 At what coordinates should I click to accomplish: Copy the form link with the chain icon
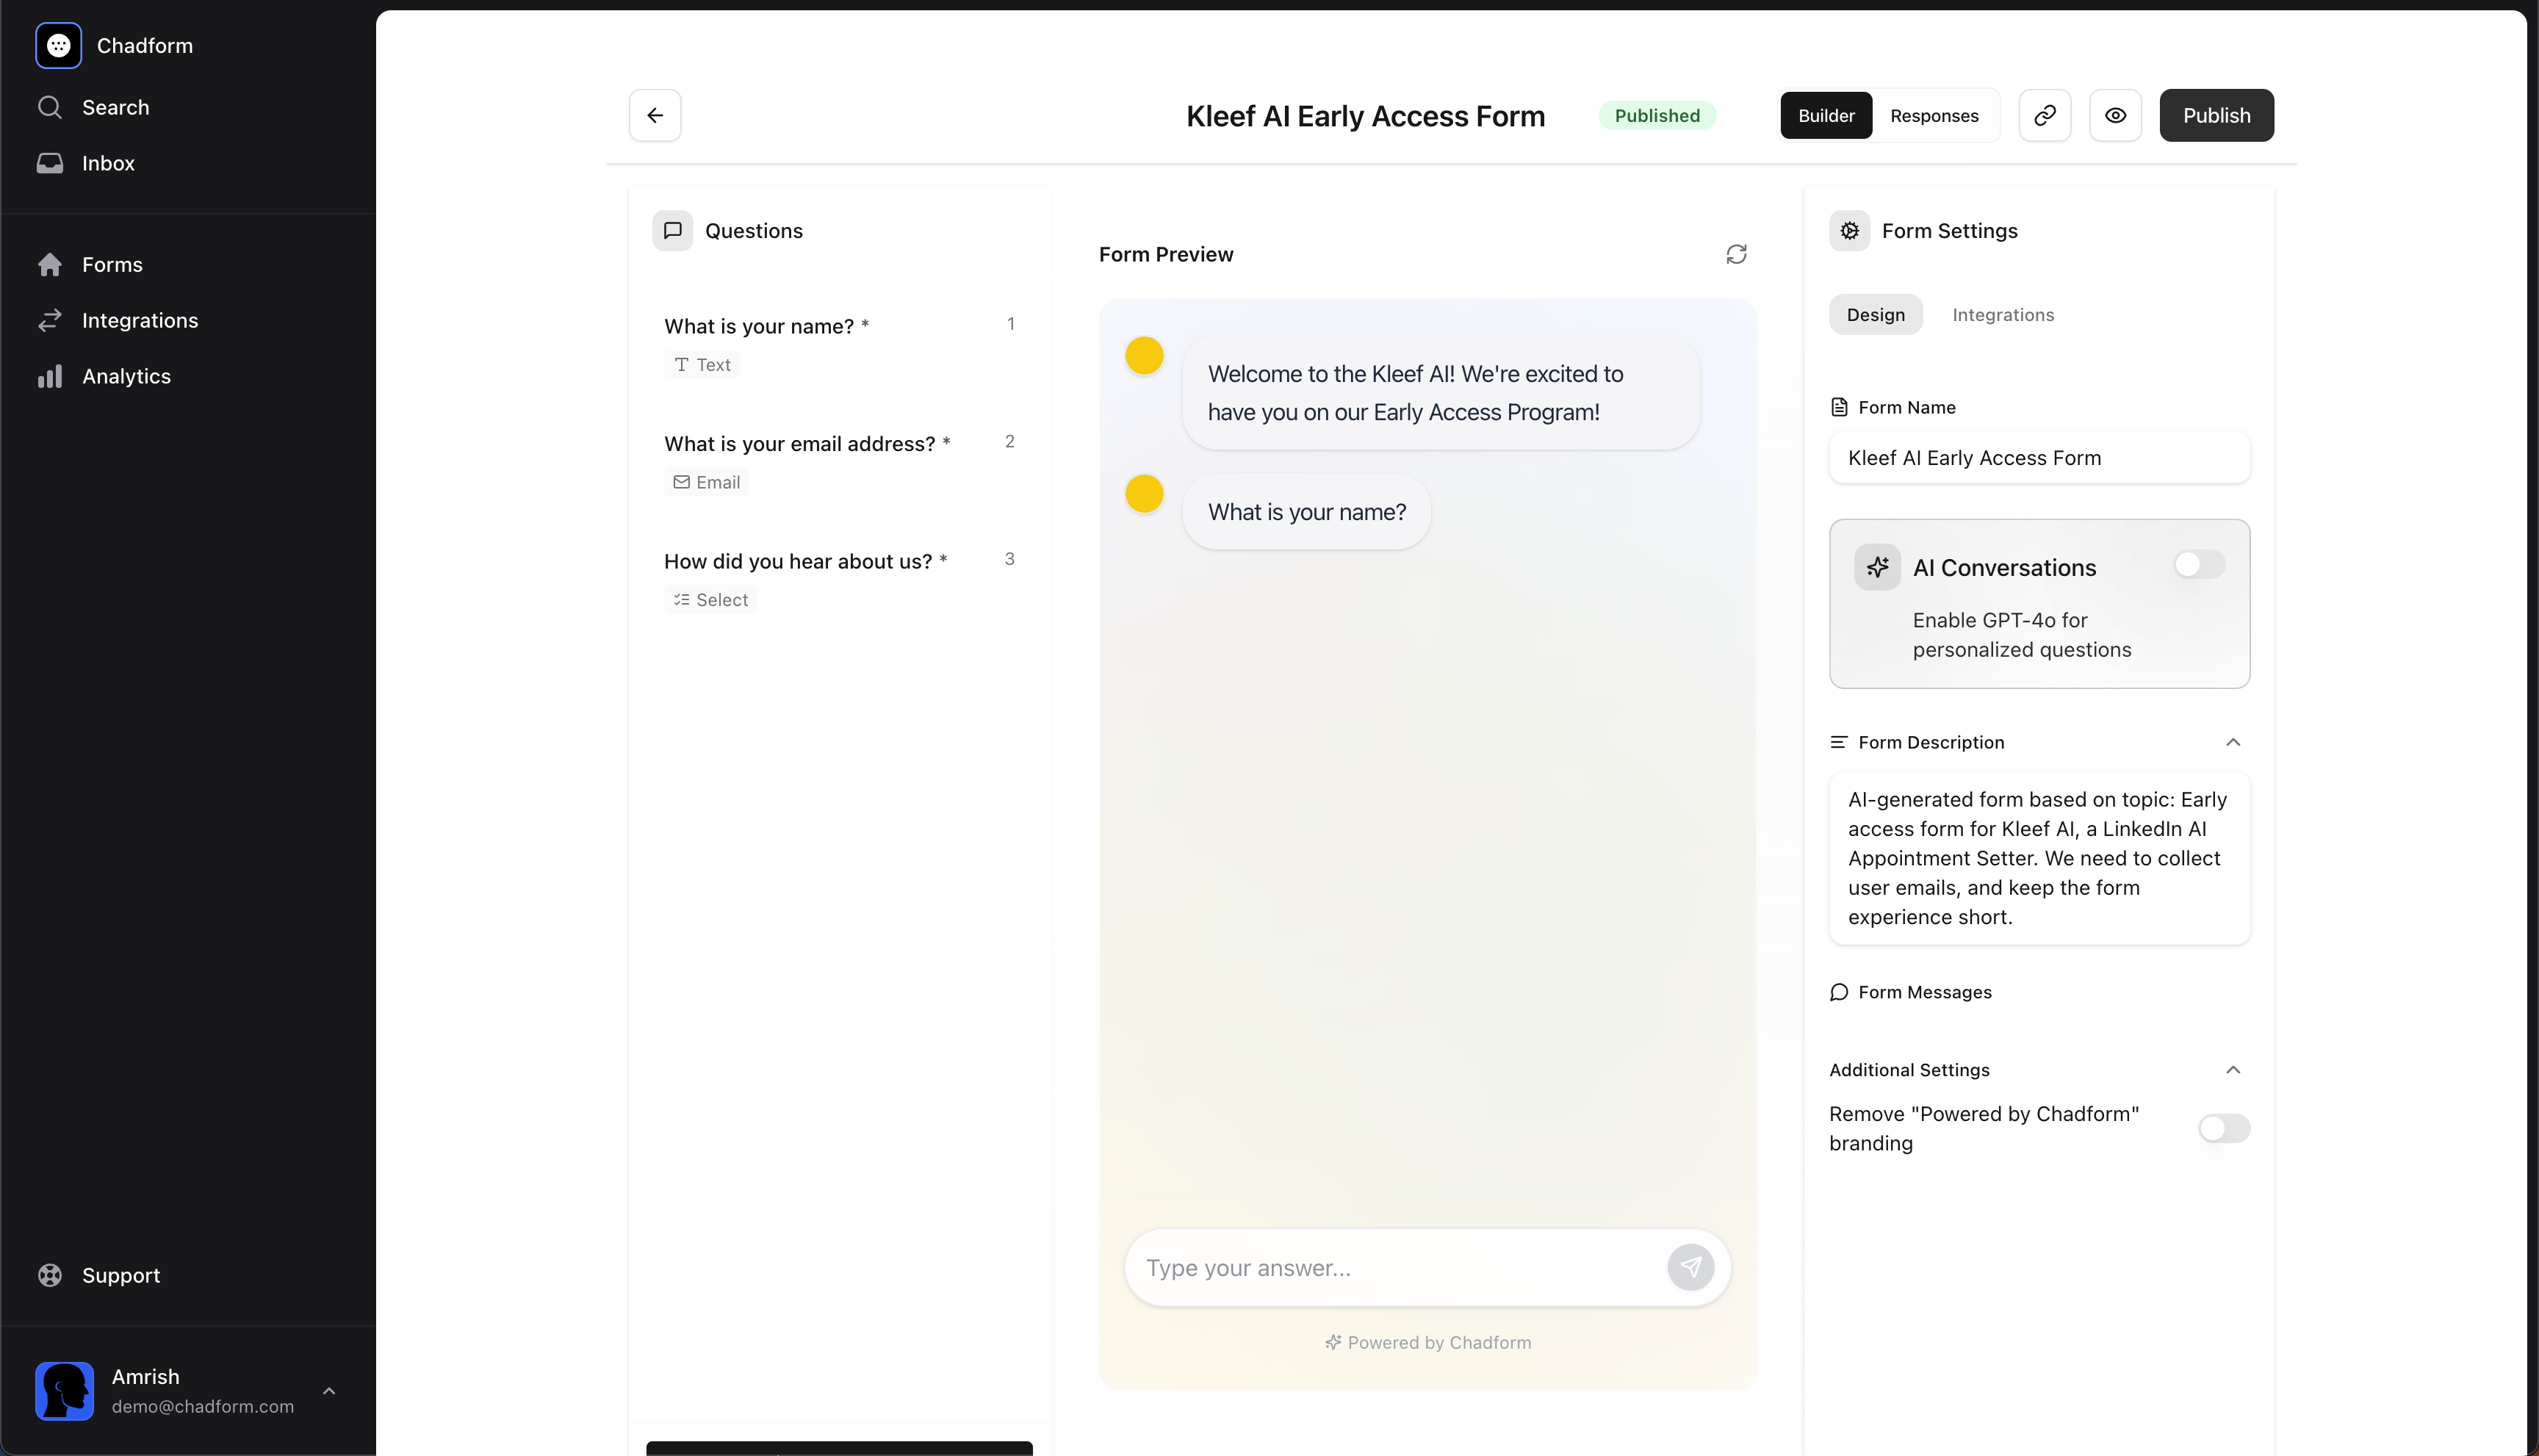tap(2045, 115)
